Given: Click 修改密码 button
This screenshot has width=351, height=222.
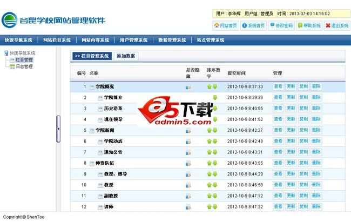Looking at the screenshot, I should click(281, 25).
